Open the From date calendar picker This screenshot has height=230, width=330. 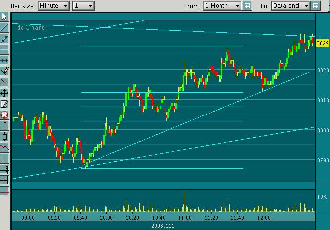coord(247,6)
